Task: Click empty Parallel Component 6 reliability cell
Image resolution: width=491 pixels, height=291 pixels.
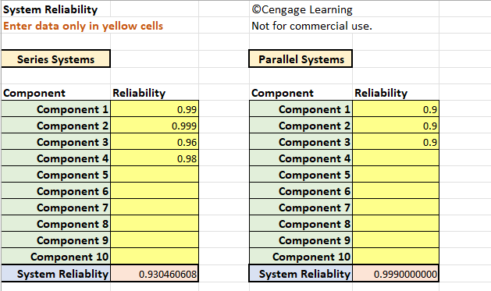Action: point(396,191)
